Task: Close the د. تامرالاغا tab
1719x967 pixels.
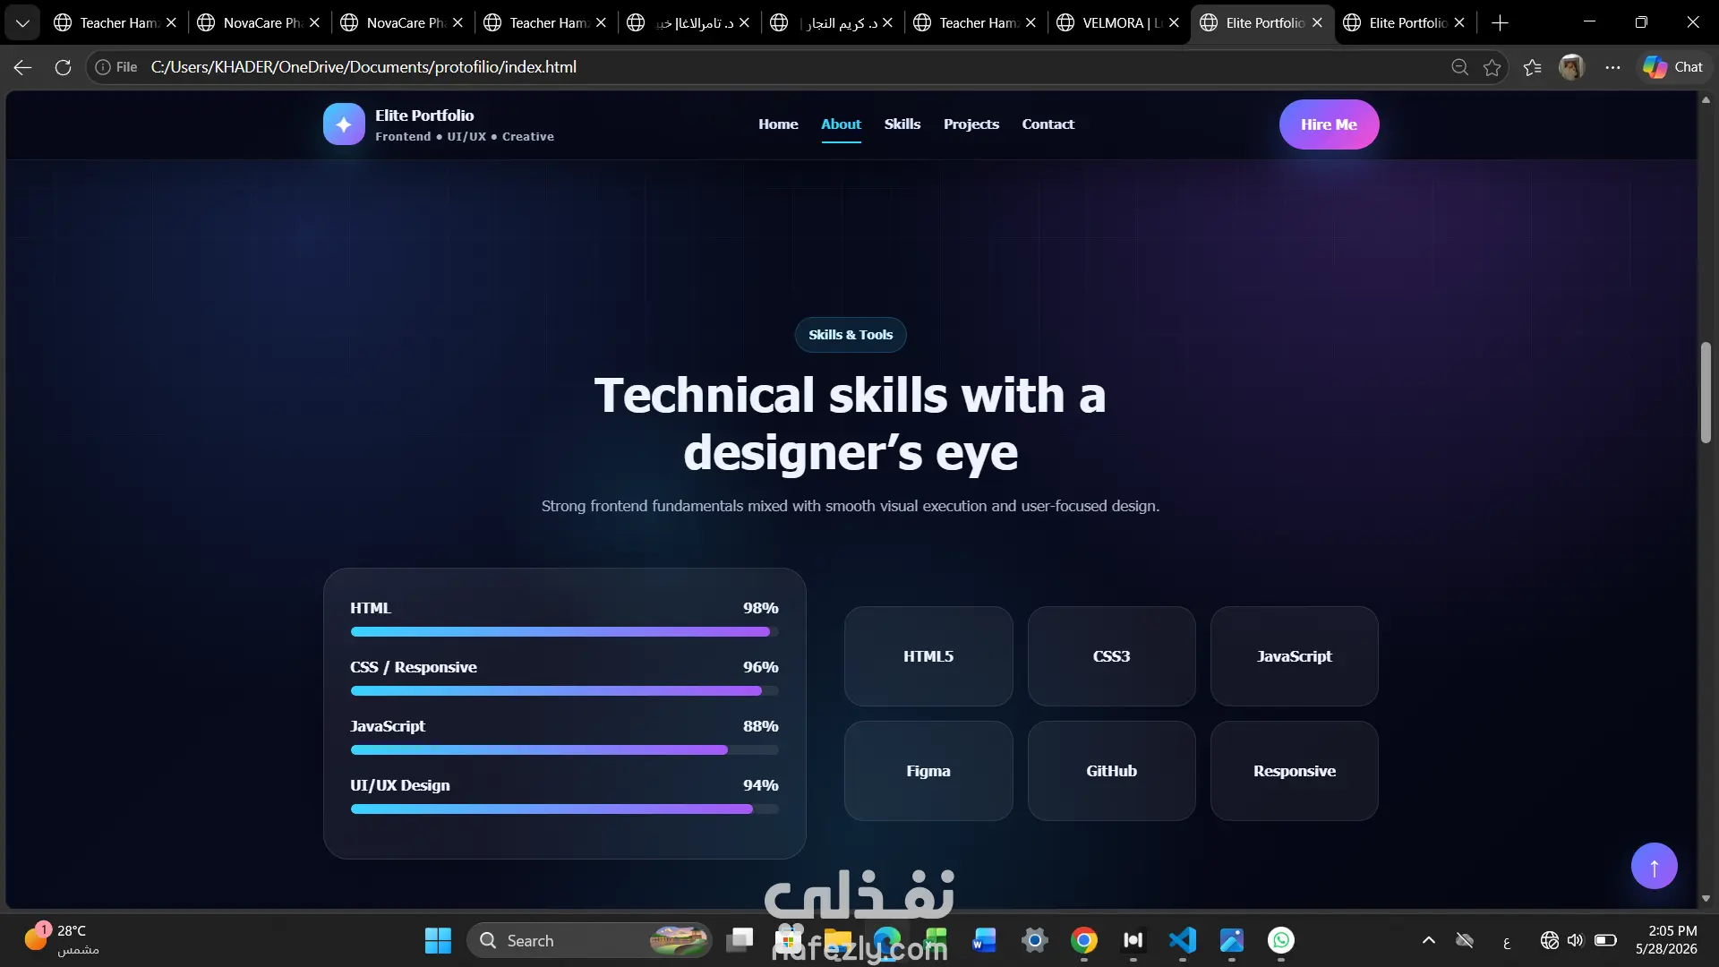Action: click(744, 23)
